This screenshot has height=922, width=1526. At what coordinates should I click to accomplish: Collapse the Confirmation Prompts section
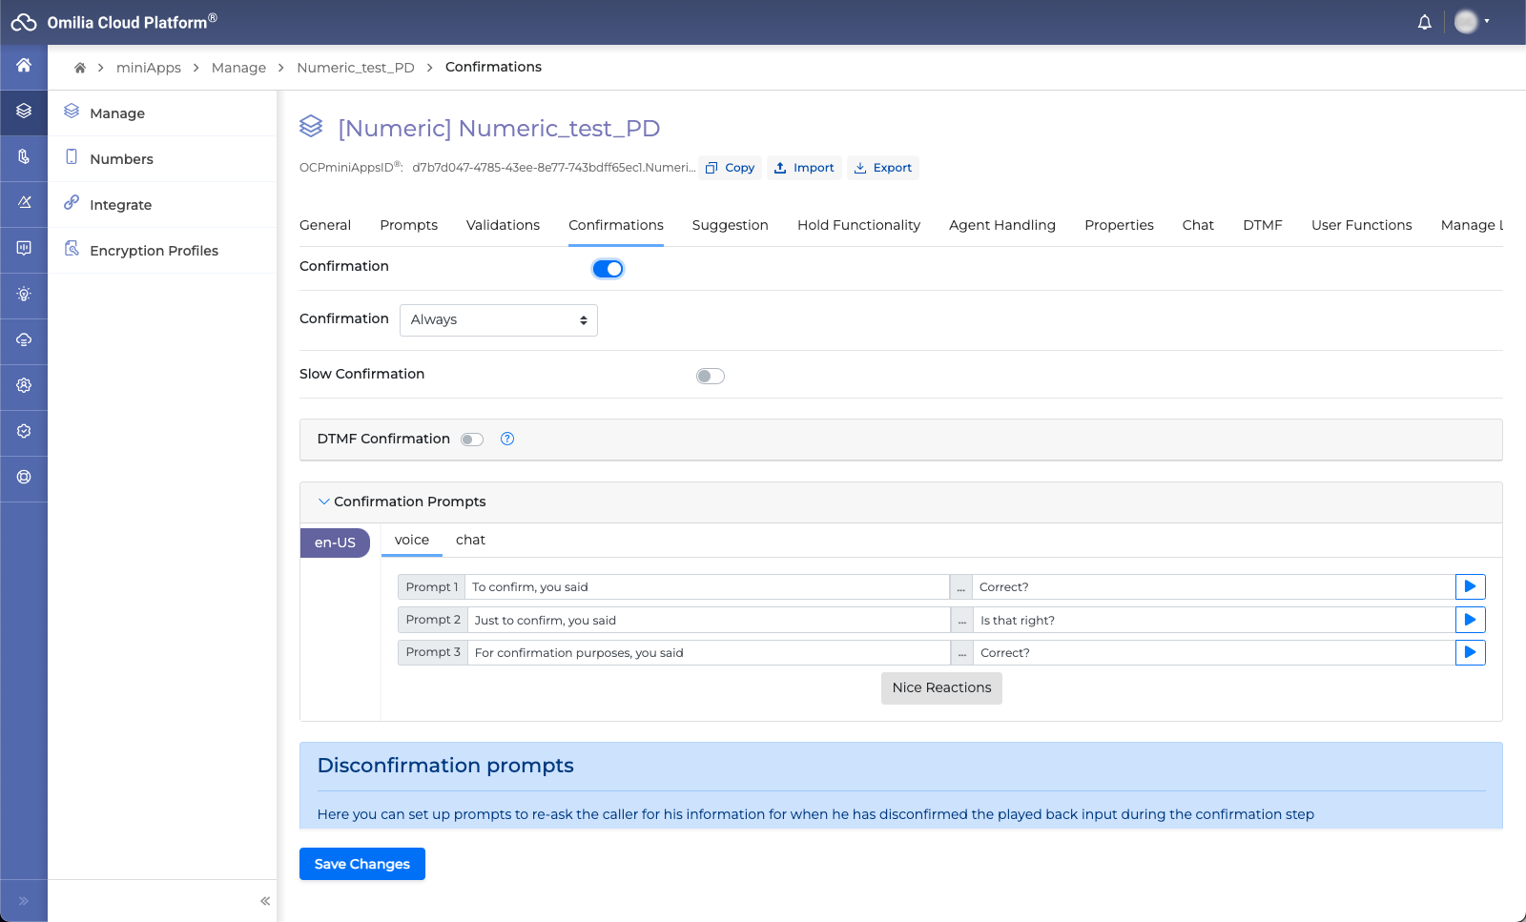324,502
